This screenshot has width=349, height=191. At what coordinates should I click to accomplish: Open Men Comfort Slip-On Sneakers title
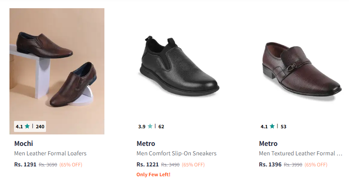pos(176,154)
